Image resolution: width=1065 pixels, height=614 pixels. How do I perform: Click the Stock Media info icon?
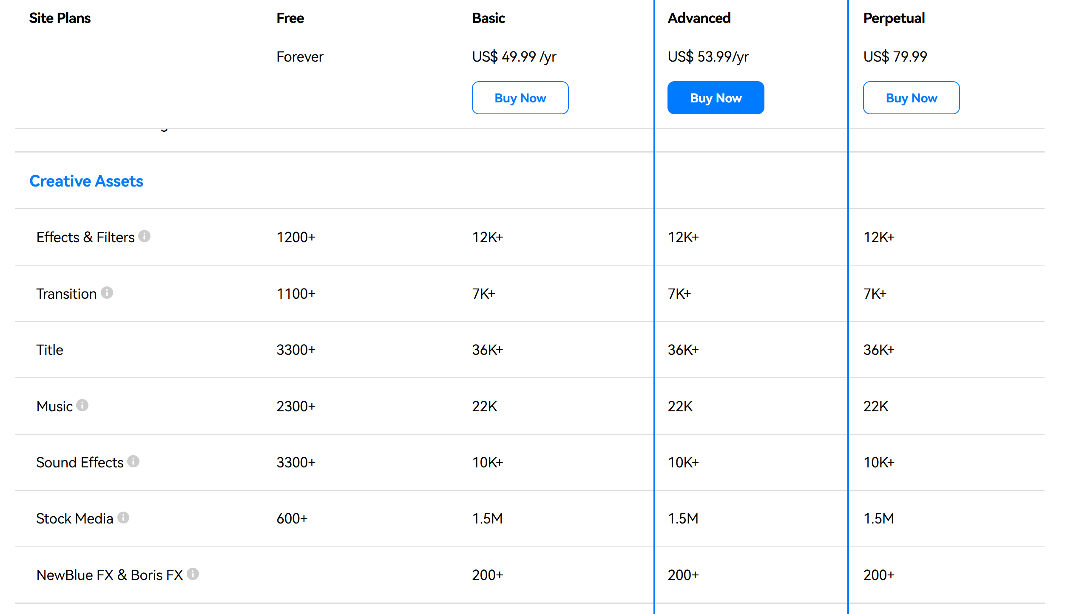point(123,517)
